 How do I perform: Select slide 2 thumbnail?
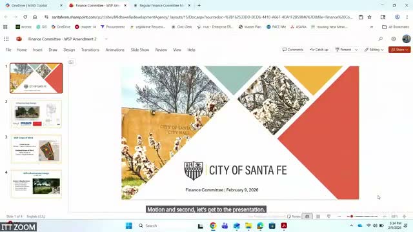click(36, 113)
